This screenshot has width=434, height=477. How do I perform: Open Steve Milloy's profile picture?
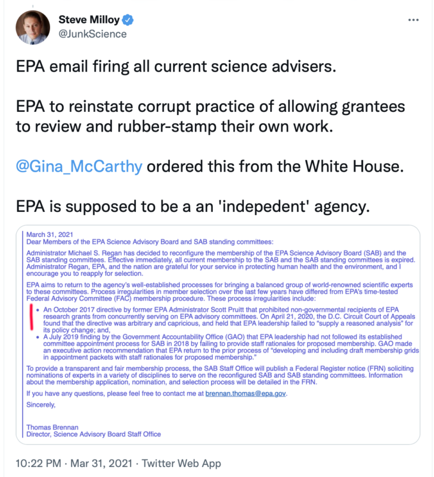(33, 27)
